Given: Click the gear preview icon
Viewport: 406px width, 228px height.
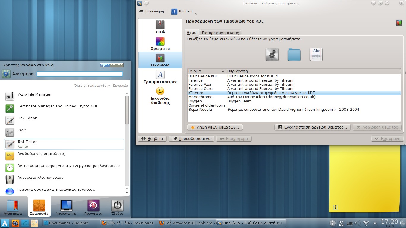Looking at the screenshot, I should (x=272, y=55).
